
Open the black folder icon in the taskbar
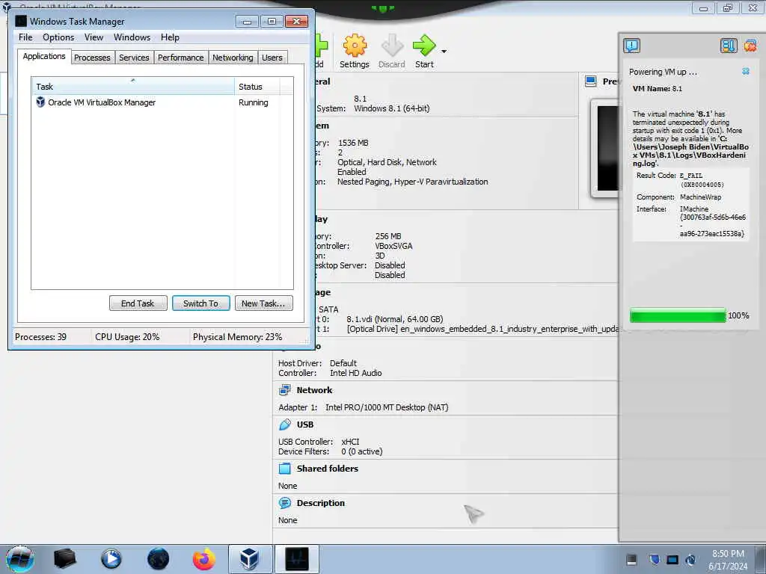point(64,559)
